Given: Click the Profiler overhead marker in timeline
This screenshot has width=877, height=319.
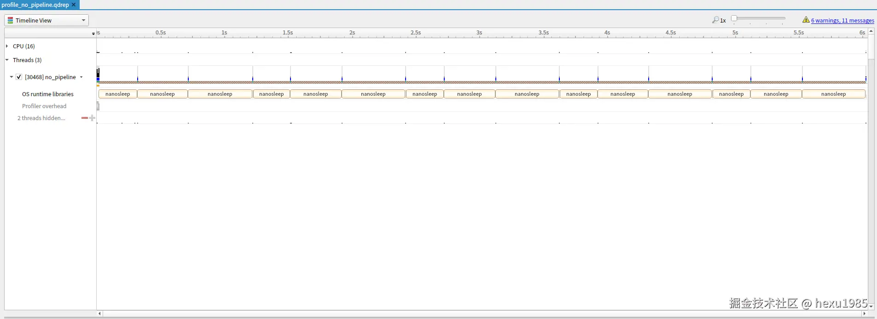Looking at the screenshot, I should [98, 106].
